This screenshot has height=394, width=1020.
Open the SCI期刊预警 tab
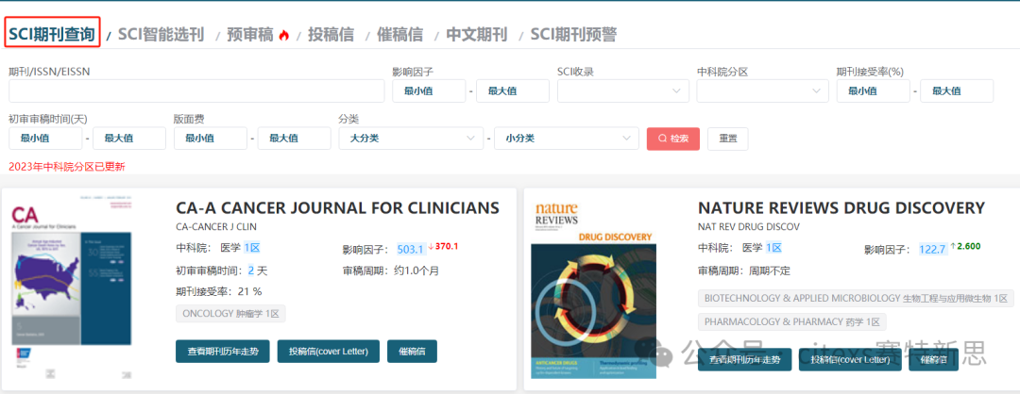coord(574,34)
